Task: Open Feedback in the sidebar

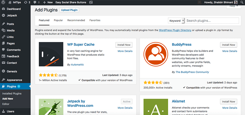Action: [15, 57]
